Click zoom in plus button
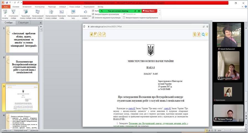 tap(242, 131)
